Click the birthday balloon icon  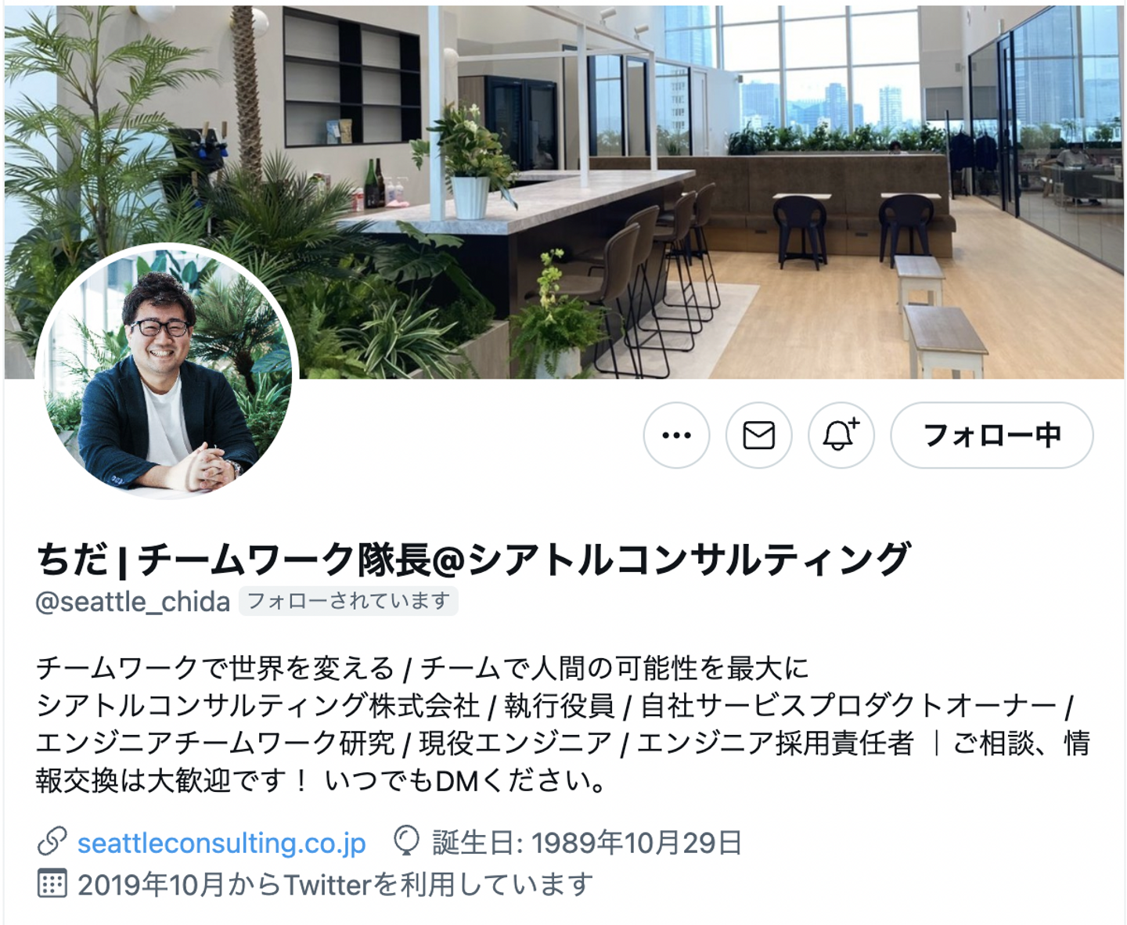coord(406,841)
